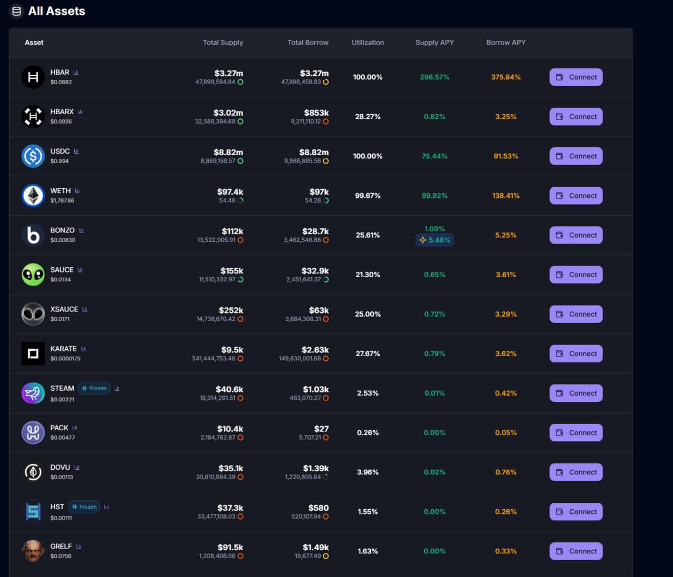Click Connect button in STEAM row
Screen dimensions: 673x577
tap(576, 393)
